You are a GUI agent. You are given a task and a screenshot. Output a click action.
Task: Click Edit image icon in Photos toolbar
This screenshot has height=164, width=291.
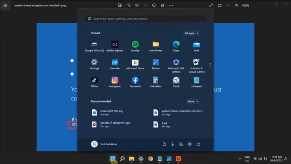(120, 5)
